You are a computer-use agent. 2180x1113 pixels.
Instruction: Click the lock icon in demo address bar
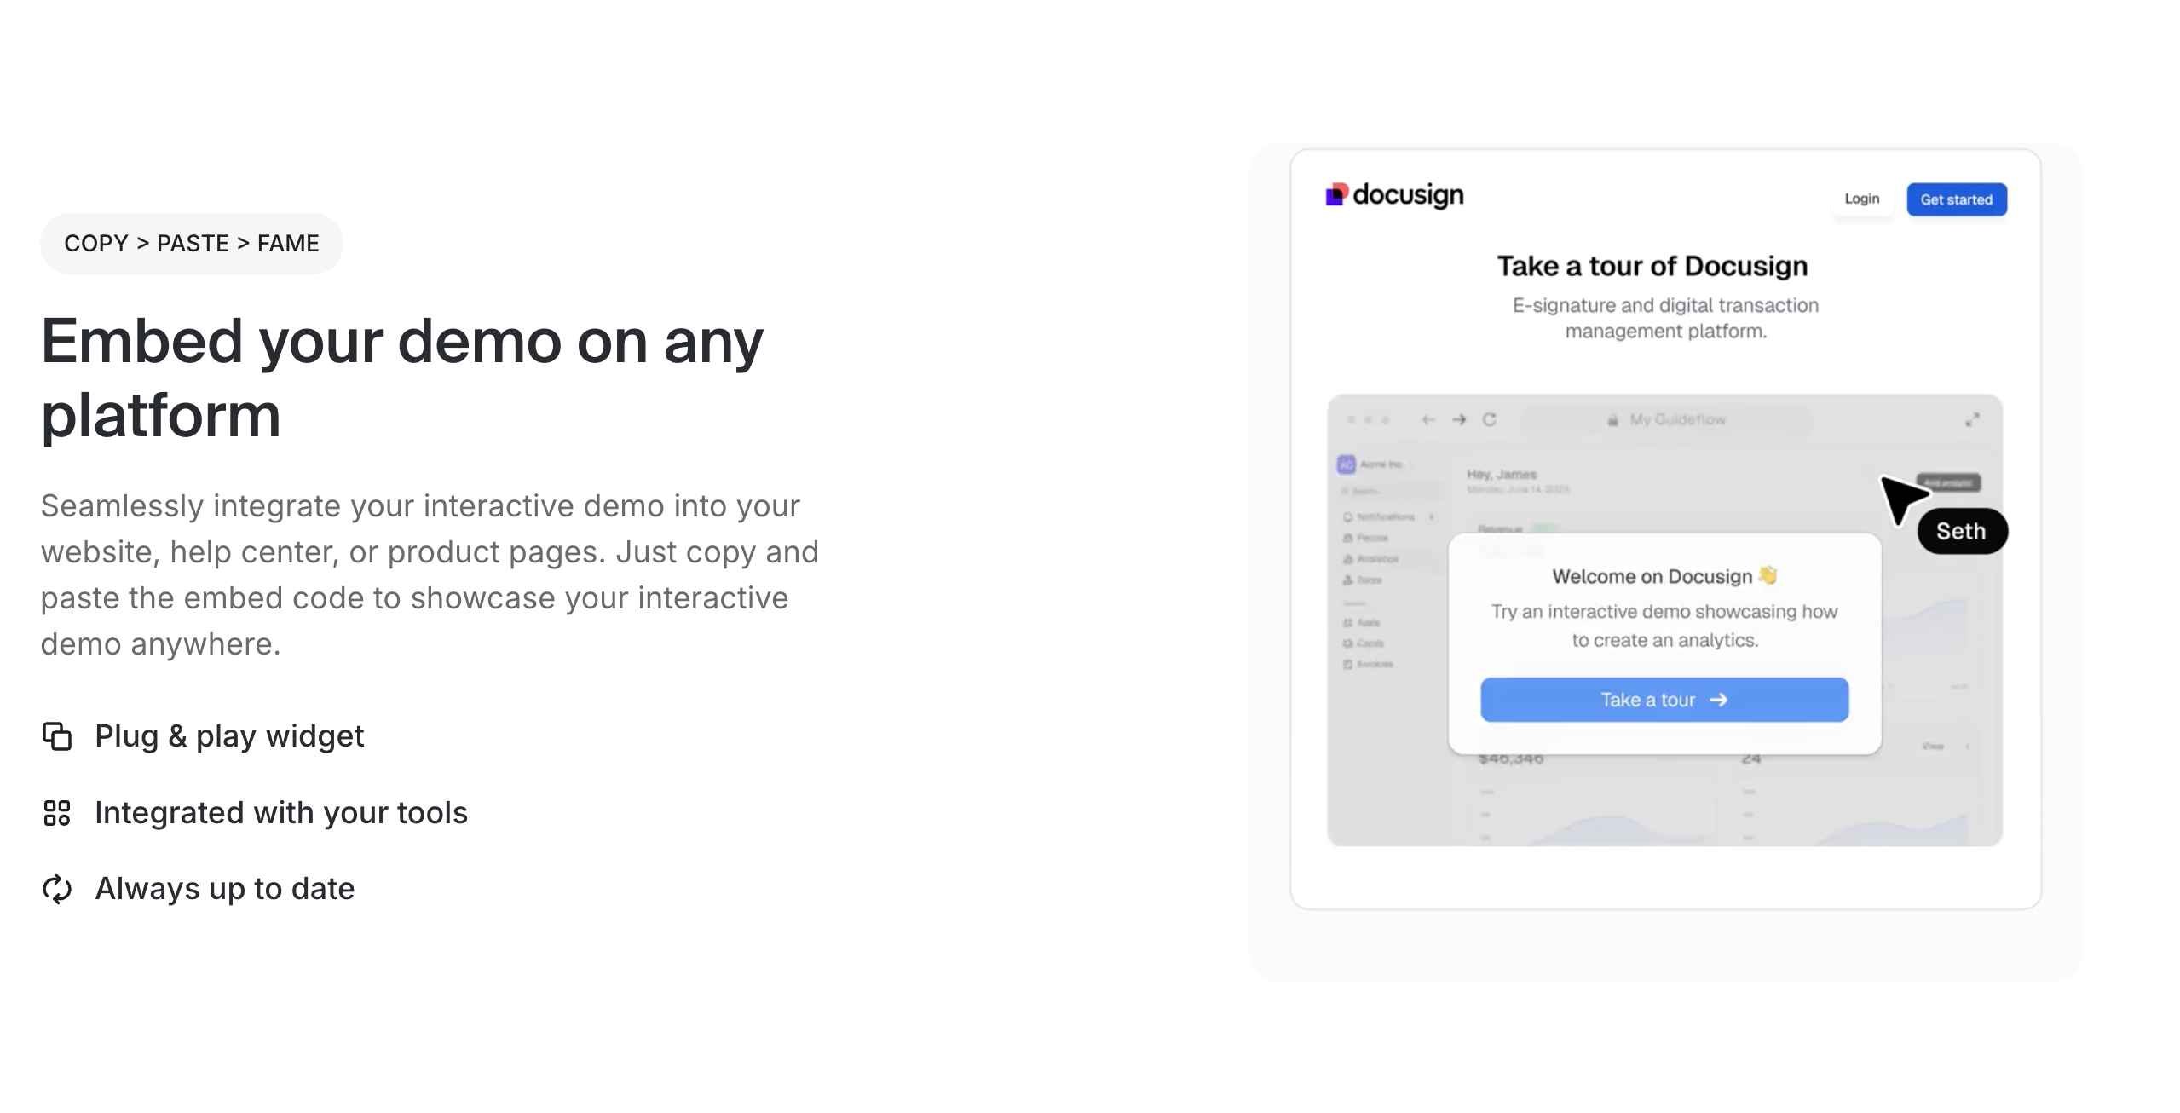[1612, 420]
